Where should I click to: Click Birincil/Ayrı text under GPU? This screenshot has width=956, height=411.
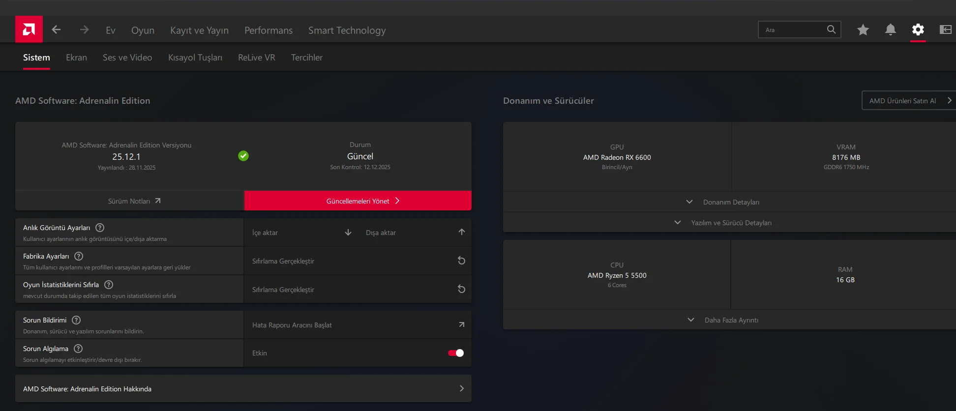coord(617,167)
